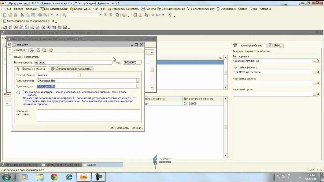Viewport: 324px width, 182px height.
Task: Switch to Настройки обмена tab
Action: coord(31,69)
